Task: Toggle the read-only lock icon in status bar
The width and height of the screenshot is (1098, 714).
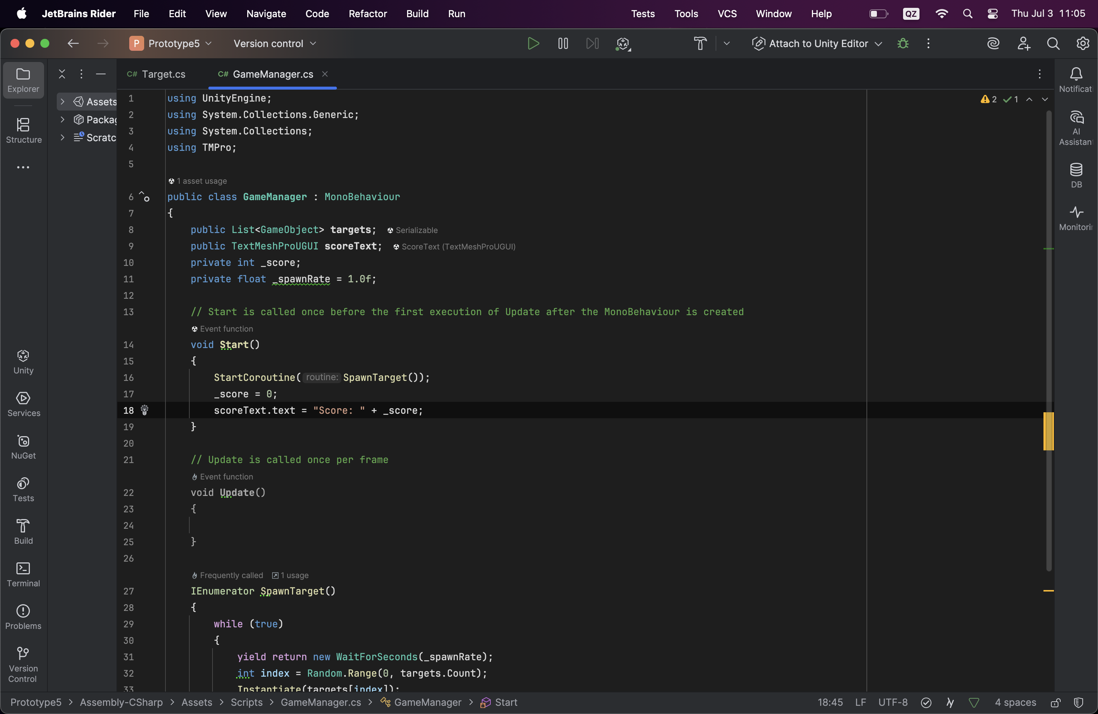Action: click(1055, 702)
